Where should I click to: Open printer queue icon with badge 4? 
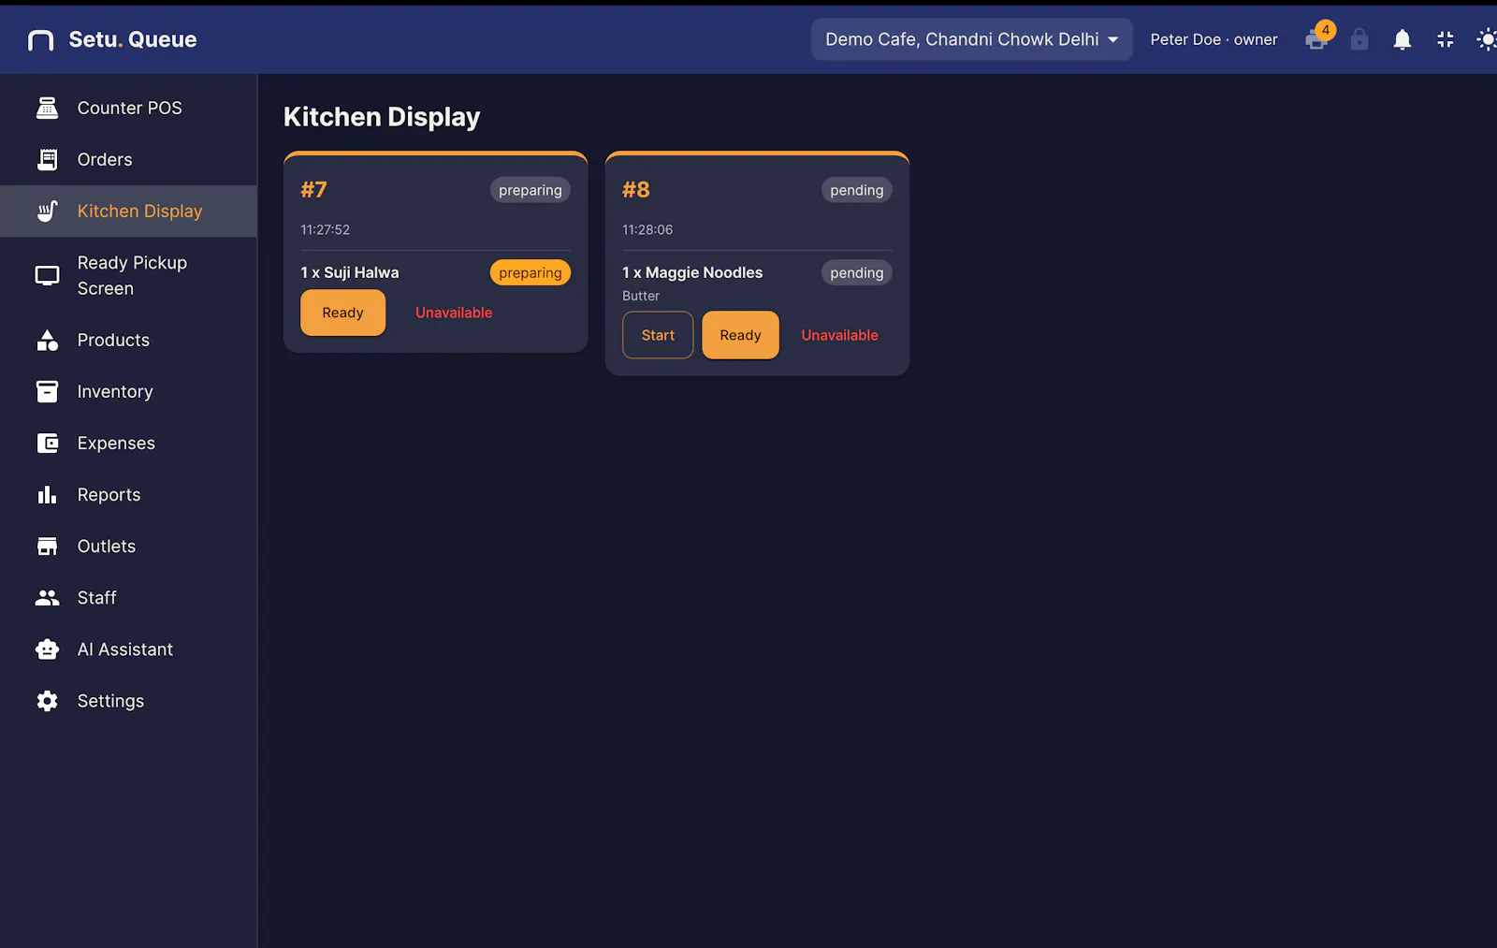point(1317,39)
